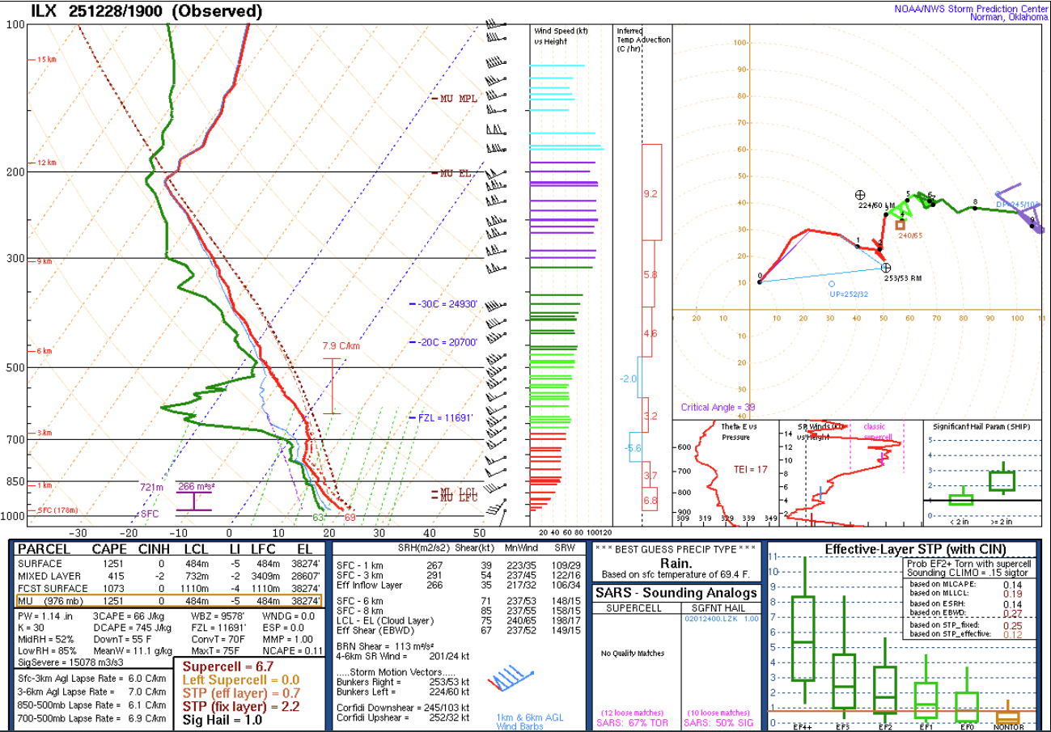
Task: Click the Supercell = 6.7 composite value
Action: [220, 667]
